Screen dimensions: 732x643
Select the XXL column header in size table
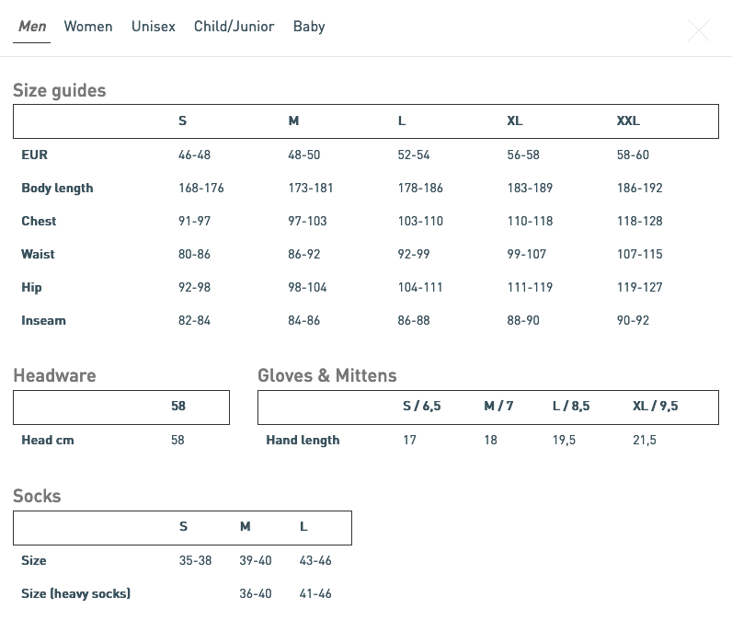(x=628, y=121)
